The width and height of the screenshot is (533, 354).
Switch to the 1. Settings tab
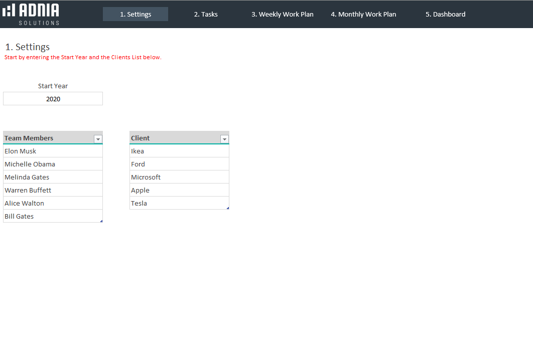pyautogui.click(x=136, y=15)
